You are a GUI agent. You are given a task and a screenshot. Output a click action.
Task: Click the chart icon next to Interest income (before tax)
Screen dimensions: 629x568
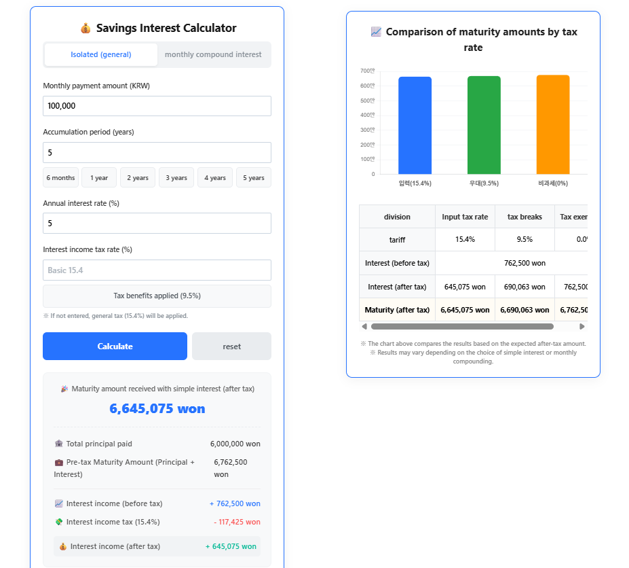(x=59, y=503)
